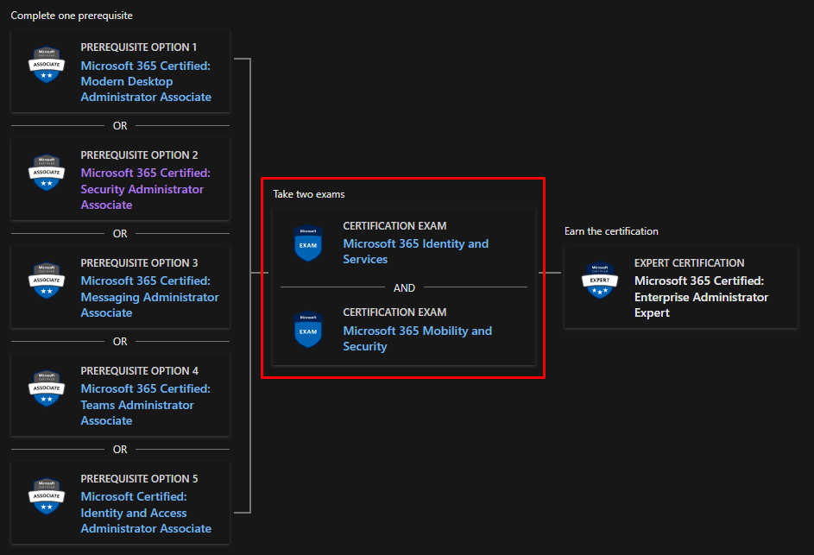The image size is (814, 555).
Task: Click the Exam badge for Mobility and Security
Action: (308, 331)
